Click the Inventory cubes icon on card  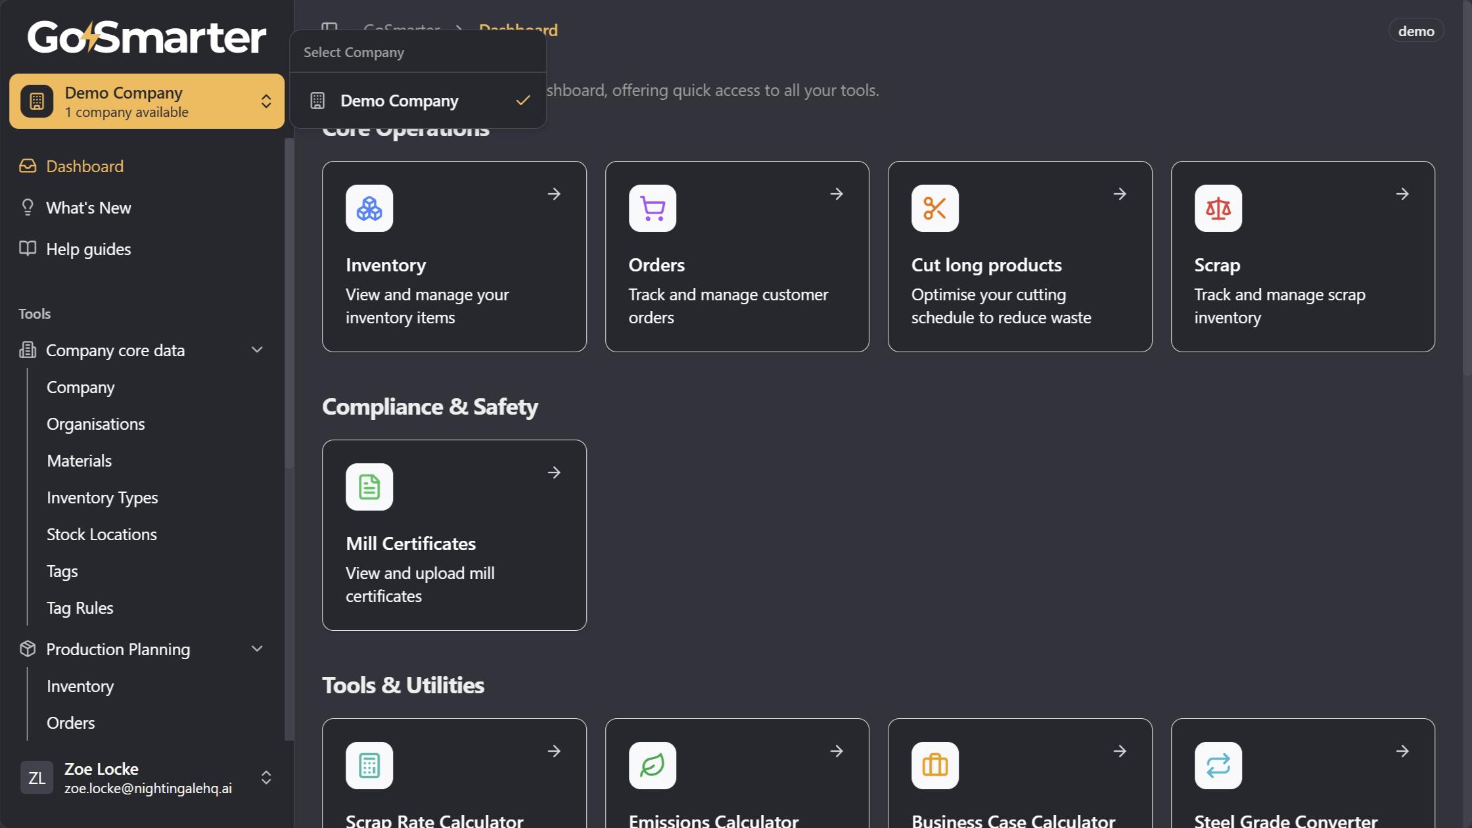coord(369,208)
